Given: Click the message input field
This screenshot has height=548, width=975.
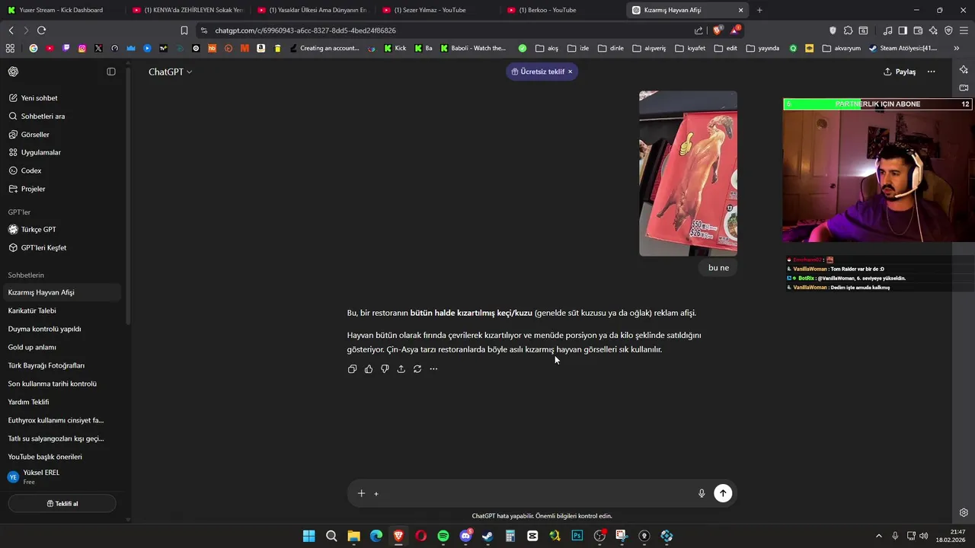Looking at the screenshot, I should click(533, 493).
